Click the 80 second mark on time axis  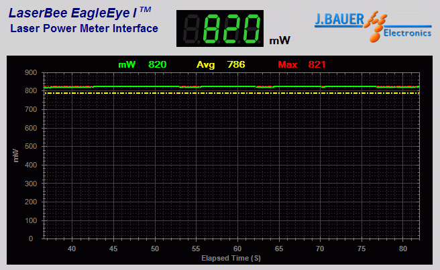pyautogui.click(x=403, y=248)
